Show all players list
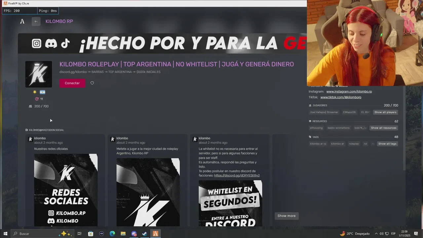The width and height of the screenshot is (423, 238). [x=385, y=112]
